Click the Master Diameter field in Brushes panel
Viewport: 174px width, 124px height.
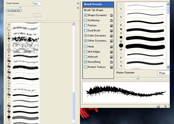point(164,73)
